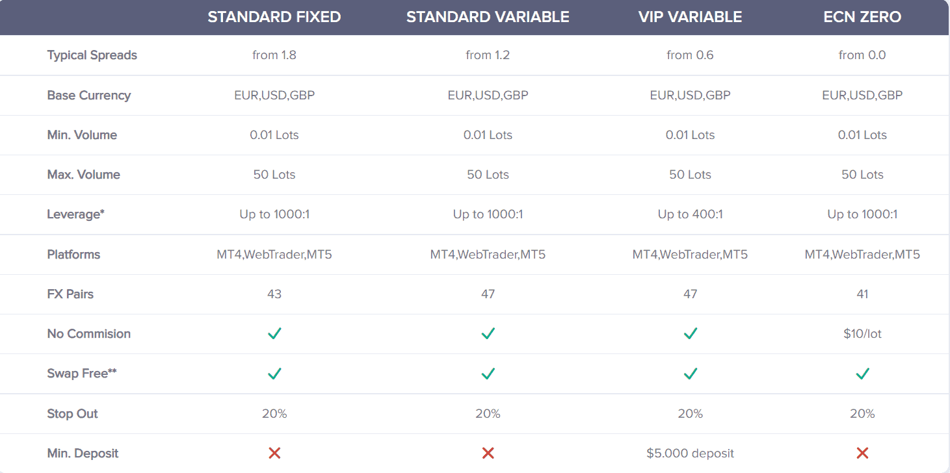Click No Commission checkmark under Standard Variable

click(x=488, y=334)
